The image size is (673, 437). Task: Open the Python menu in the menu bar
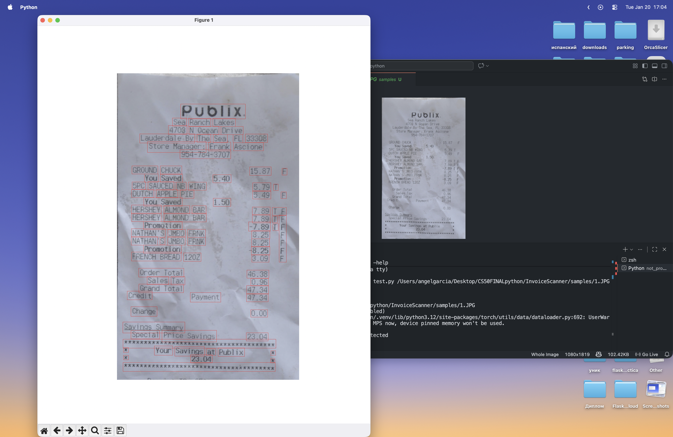[x=28, y=7]
